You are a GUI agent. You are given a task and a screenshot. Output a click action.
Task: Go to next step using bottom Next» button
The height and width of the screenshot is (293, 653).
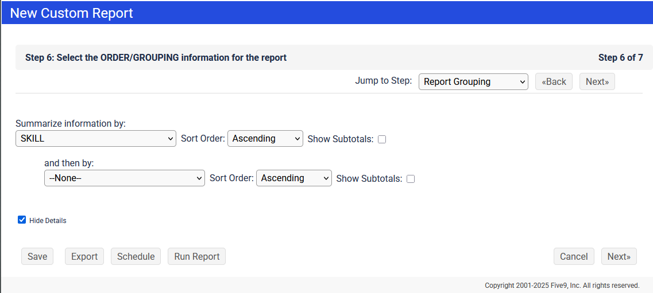(619, 256)
